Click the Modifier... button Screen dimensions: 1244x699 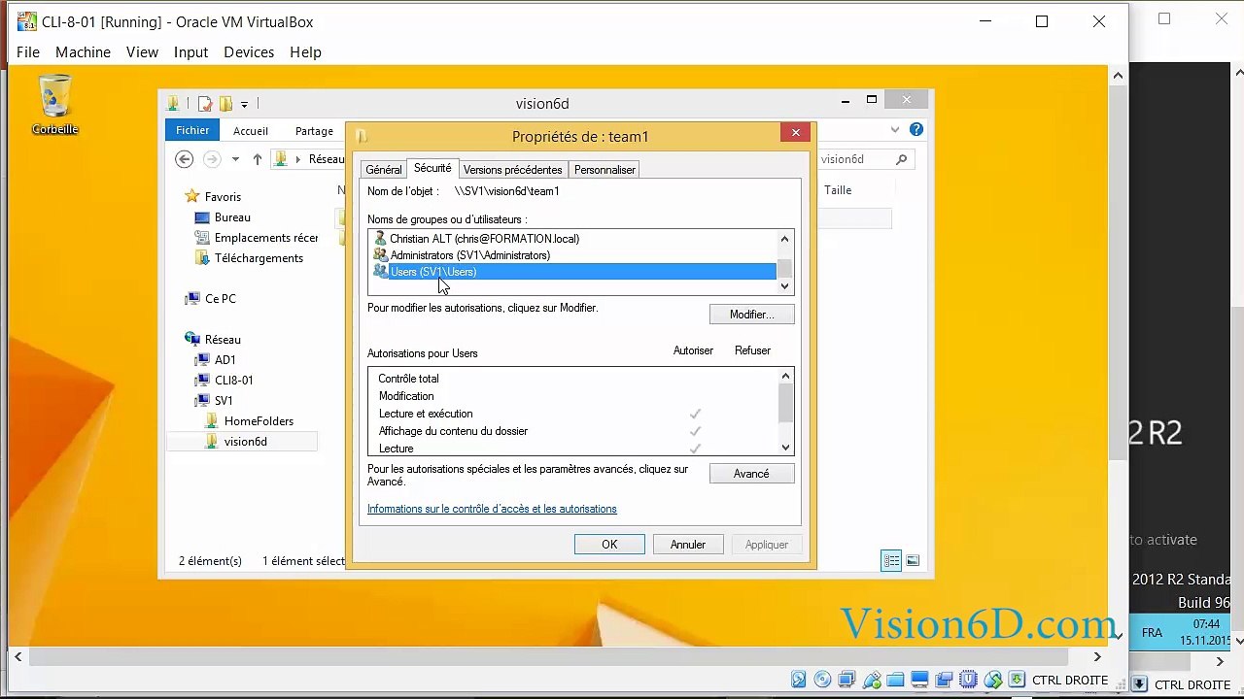point(751,315)
